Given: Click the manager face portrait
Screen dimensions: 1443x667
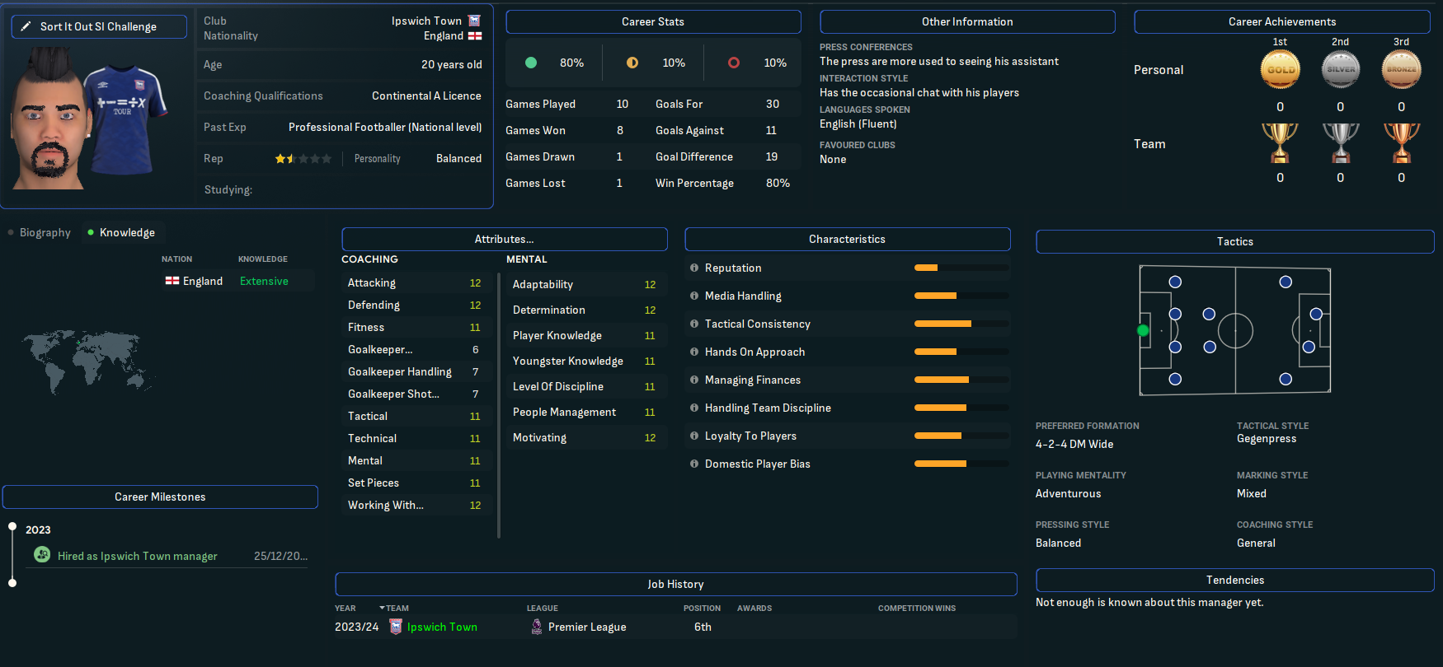Looking at the screenshot, I should [49, 119].
